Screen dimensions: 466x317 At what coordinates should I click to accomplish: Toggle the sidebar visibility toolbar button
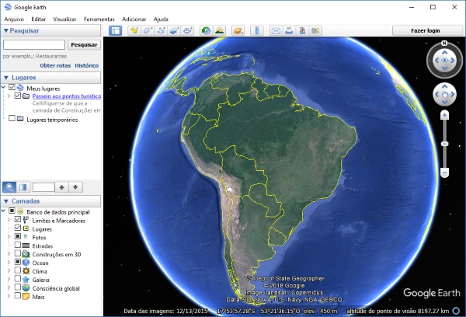point(115,30)
